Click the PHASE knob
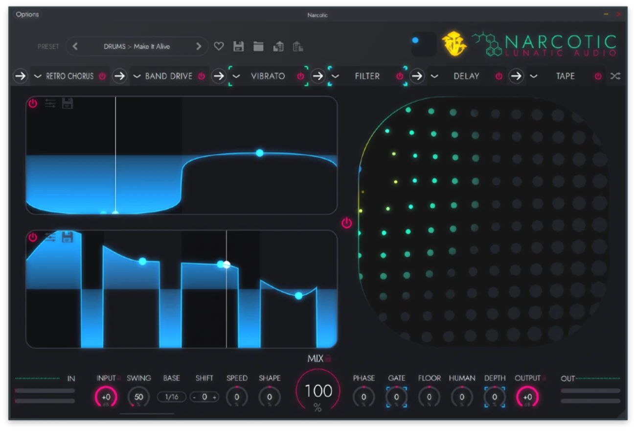This screenshot has height=431, width=636. click(x=363, y=397)
